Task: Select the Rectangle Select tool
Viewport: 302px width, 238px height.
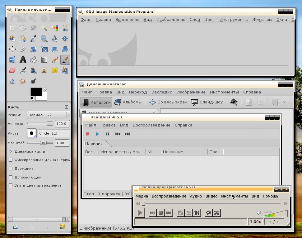Action: click(12, 28)
